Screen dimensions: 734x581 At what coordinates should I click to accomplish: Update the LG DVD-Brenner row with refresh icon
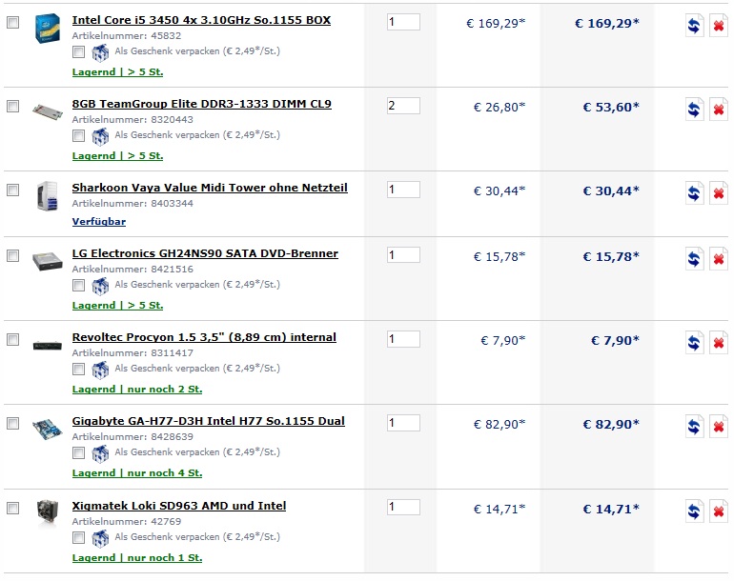click(694, 259)
